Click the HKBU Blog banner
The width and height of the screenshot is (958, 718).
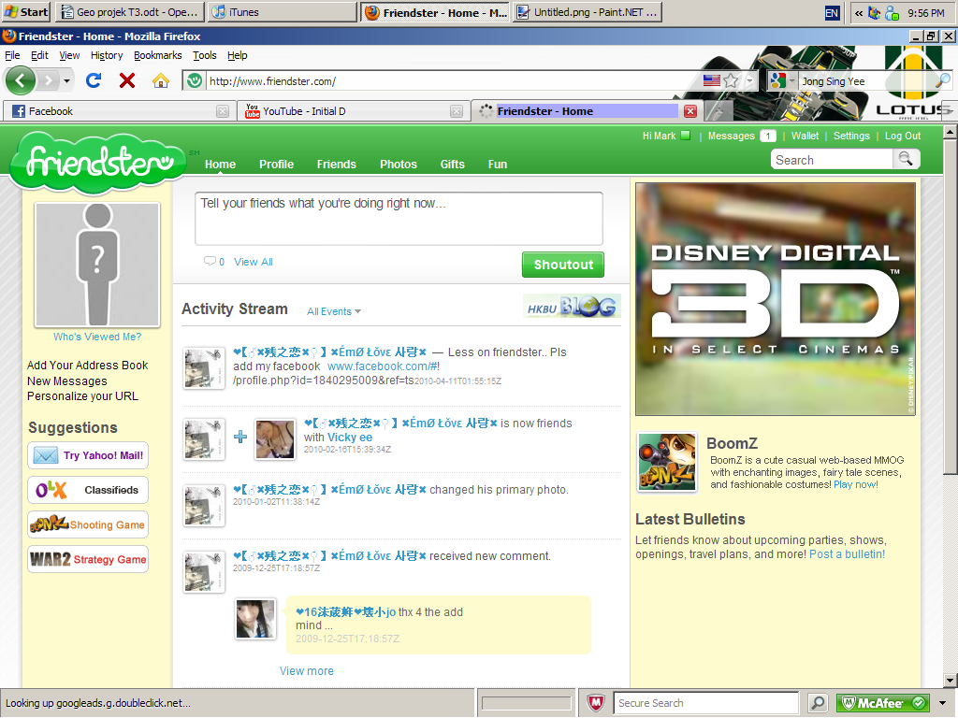click(x=572, y=306)
